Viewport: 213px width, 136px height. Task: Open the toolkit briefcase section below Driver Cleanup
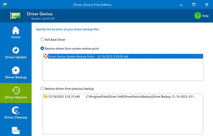click(x=16, y=130)
